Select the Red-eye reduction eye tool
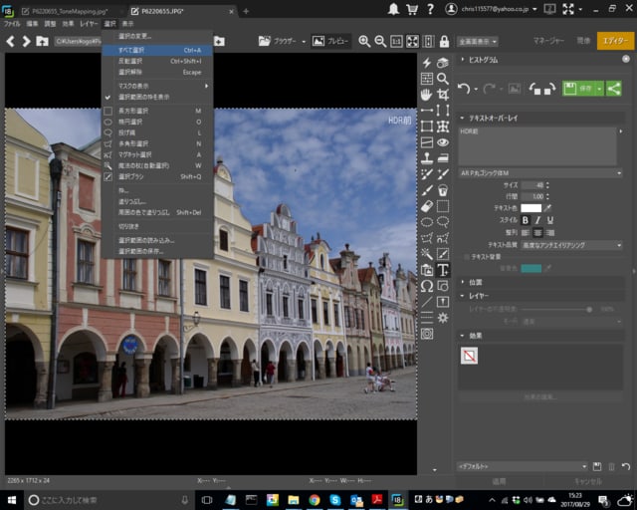Screen dimensions: 637x510 pyautogui.click(x=443, y=142)
